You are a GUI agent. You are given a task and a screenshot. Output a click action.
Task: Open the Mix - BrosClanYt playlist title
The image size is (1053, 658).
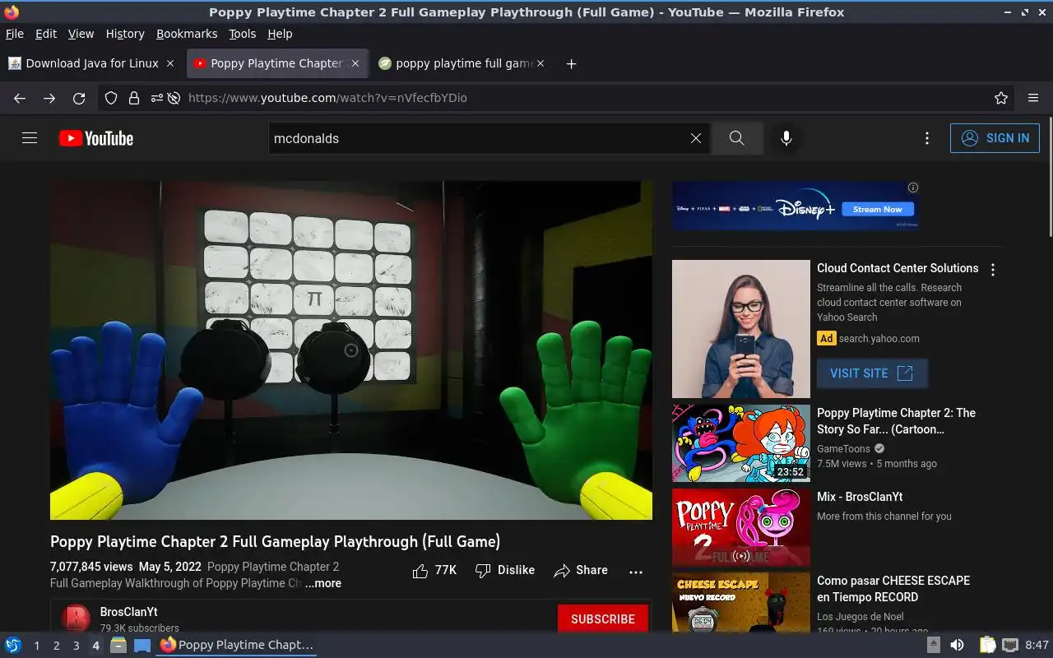pos(860,497)
